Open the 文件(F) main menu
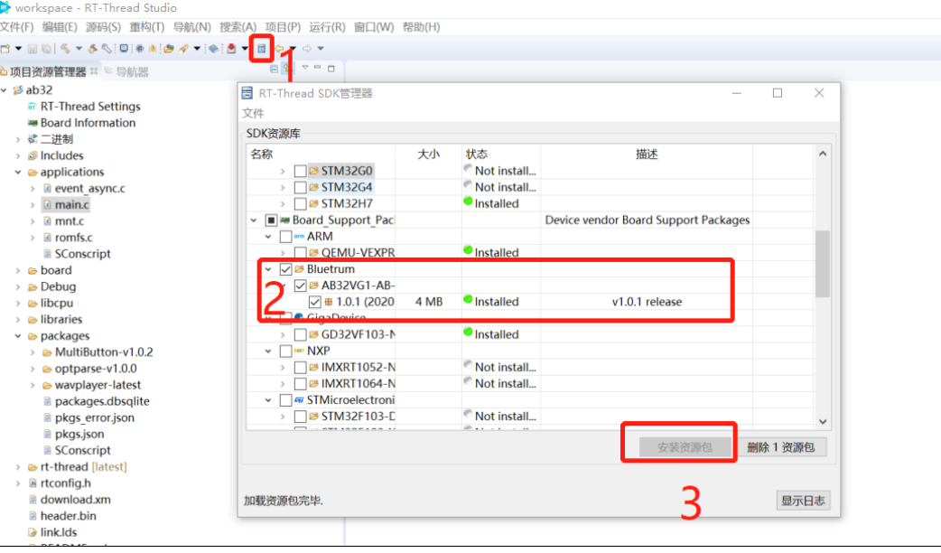Screen dimensions: 941x553 click(17, 27)
